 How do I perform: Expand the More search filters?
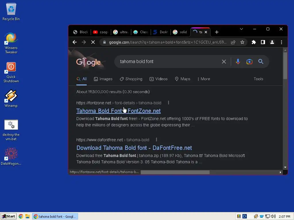(x=204, y=79)
